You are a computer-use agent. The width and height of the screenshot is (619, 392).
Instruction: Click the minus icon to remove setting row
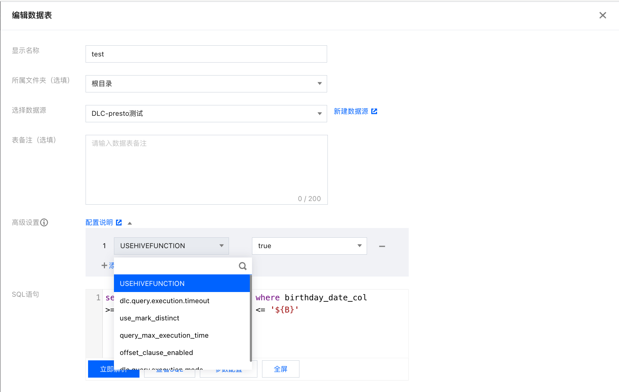[x=382, y=246]
